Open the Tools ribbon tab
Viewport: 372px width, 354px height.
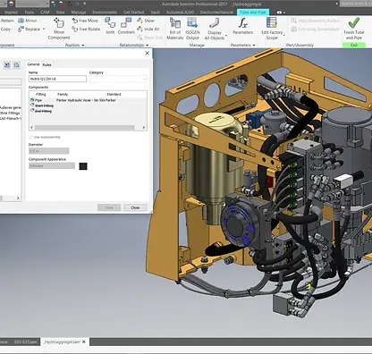pyautogui.click(x=30, y=13)
